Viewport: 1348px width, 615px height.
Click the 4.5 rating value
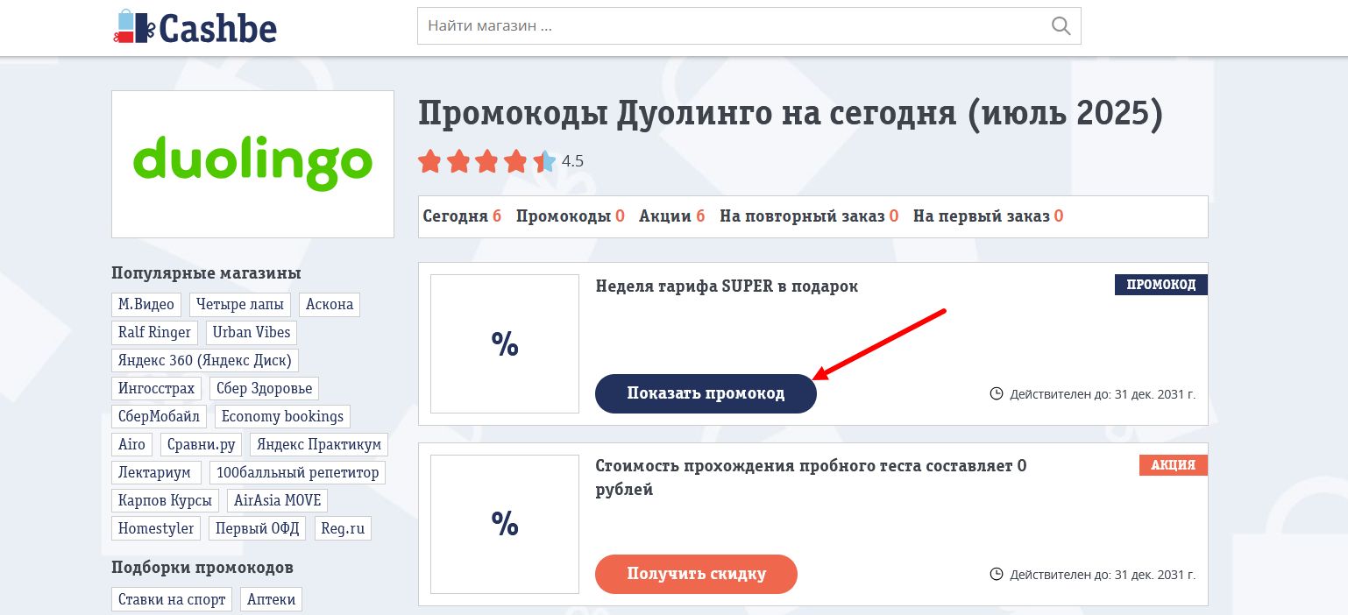point(572,161)
